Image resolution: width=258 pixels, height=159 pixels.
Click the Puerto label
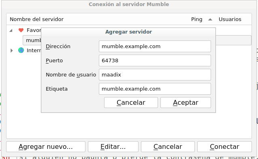coord(54,61)
